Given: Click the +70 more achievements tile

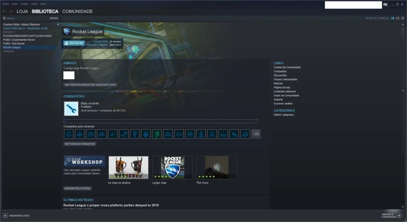Looking at the screenshot, I should click(x=256, y=134).
